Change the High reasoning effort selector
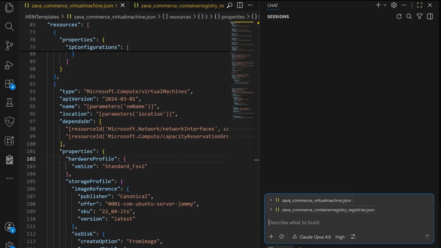Screen dimensions: 441x248 click(340, 237)
